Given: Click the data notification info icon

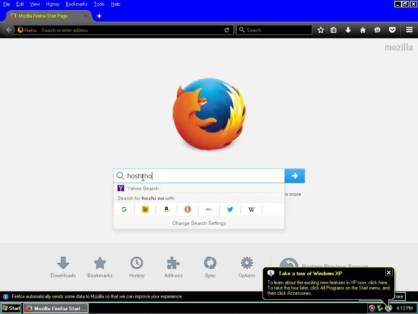Looking at the screenshot, I should pos(6,297).
